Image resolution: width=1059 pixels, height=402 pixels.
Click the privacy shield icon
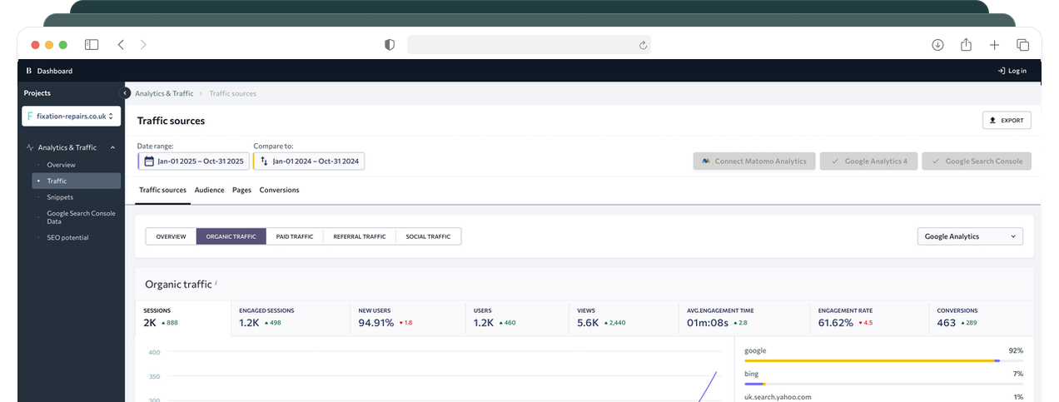(x=389, y=45)
